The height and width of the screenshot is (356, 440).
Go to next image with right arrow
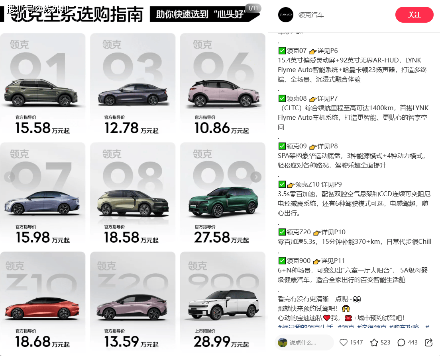(255, 177)
